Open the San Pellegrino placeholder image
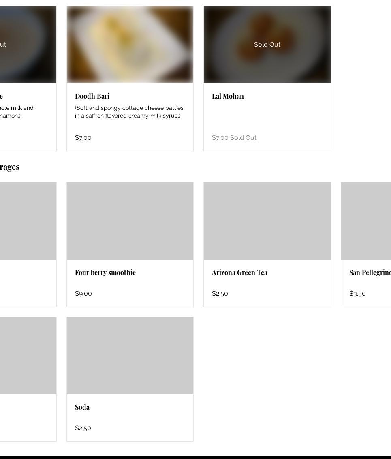Screen dimensions: 391x459 pyautogui.click(x=366, y=221)
